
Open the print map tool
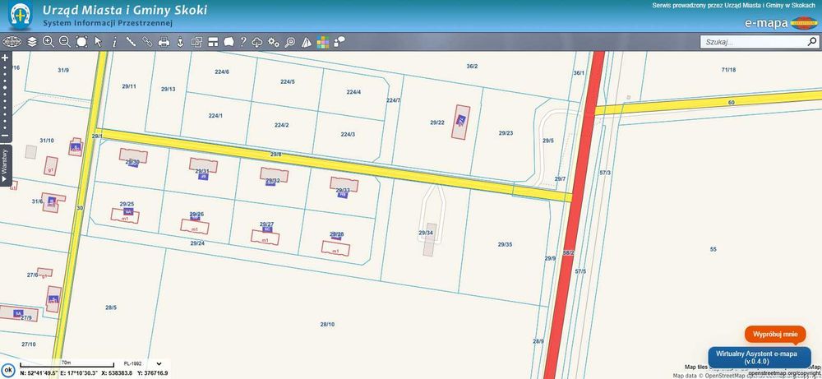[x=164, y=42]
